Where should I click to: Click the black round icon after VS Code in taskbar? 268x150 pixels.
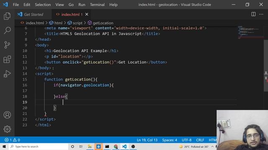tap(133, 146)
